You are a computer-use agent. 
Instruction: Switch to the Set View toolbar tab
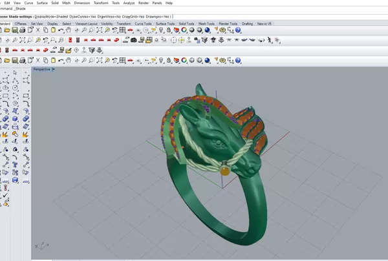37,24
